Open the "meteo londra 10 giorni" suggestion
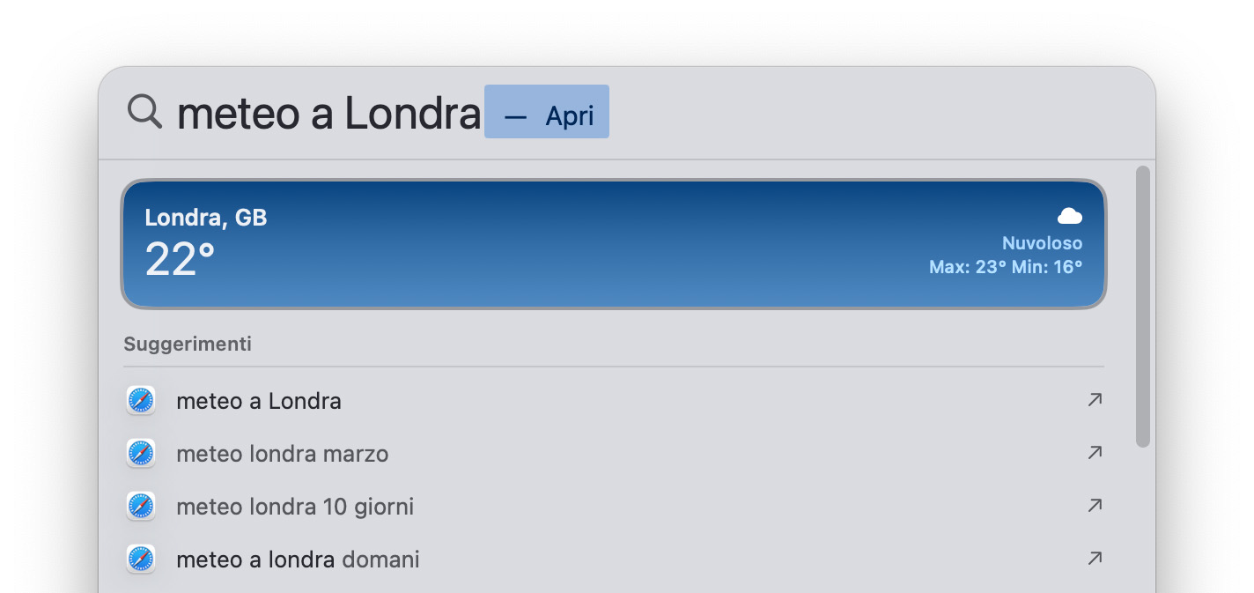The image size is (1254, 593). [x=295, y=507]
